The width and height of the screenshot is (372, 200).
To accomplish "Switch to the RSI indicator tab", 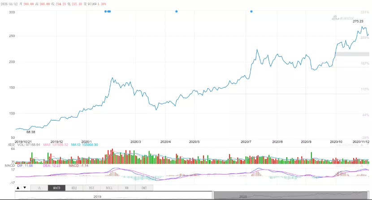I will click(x=91, y=188).
